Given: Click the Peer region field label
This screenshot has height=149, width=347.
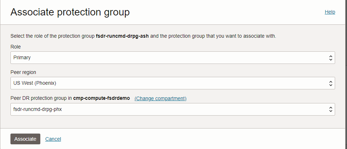Looking at the screenshot, I should (x=23, y=73).
